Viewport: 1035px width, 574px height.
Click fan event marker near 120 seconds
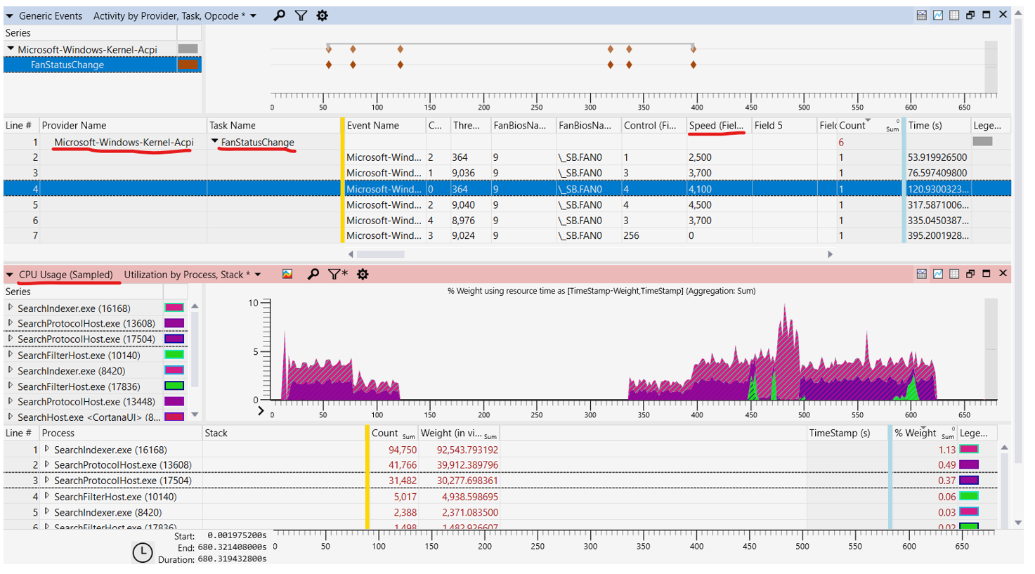tap(400, 65)
